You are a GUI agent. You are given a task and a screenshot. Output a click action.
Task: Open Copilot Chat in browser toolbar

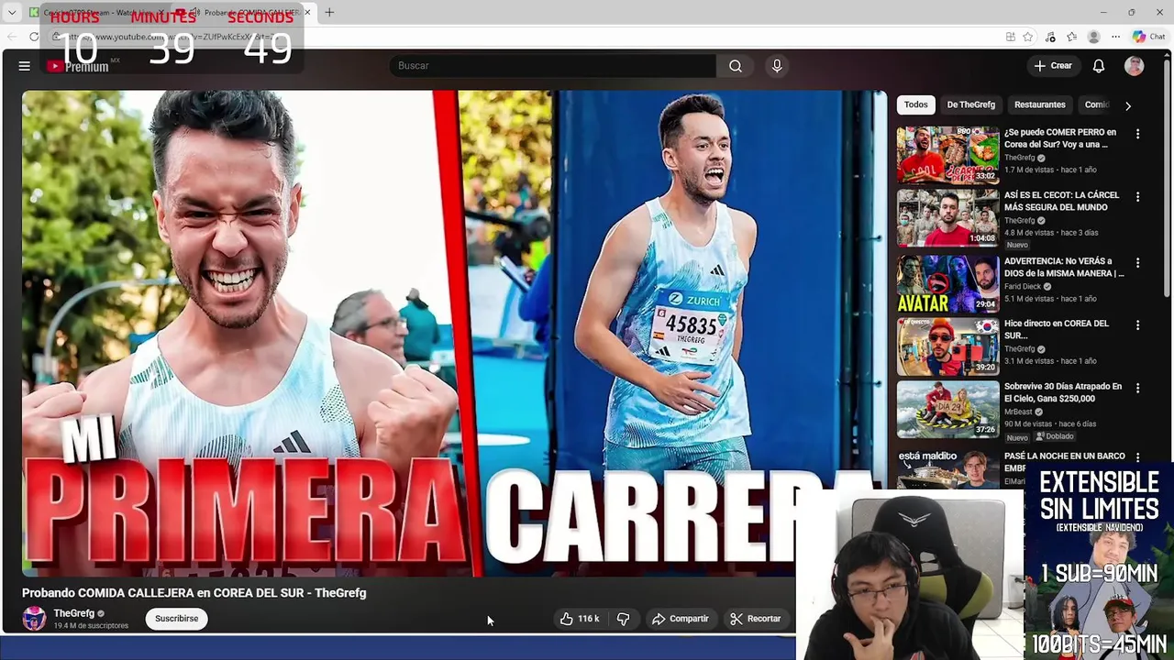(1148, 37)
